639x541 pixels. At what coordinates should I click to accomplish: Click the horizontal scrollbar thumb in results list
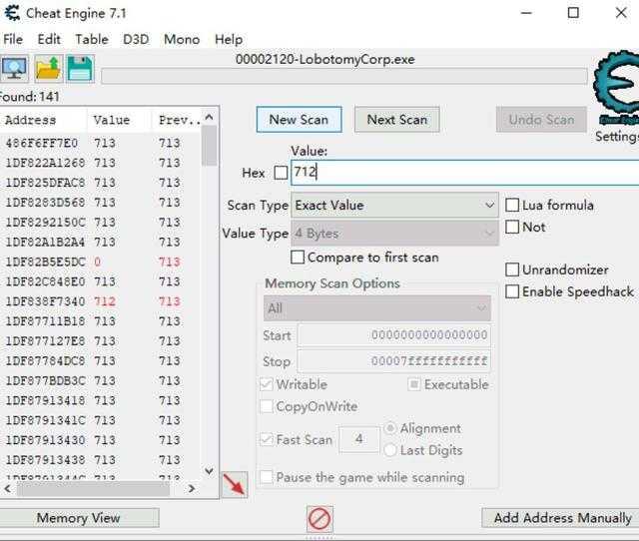point(93,488)
